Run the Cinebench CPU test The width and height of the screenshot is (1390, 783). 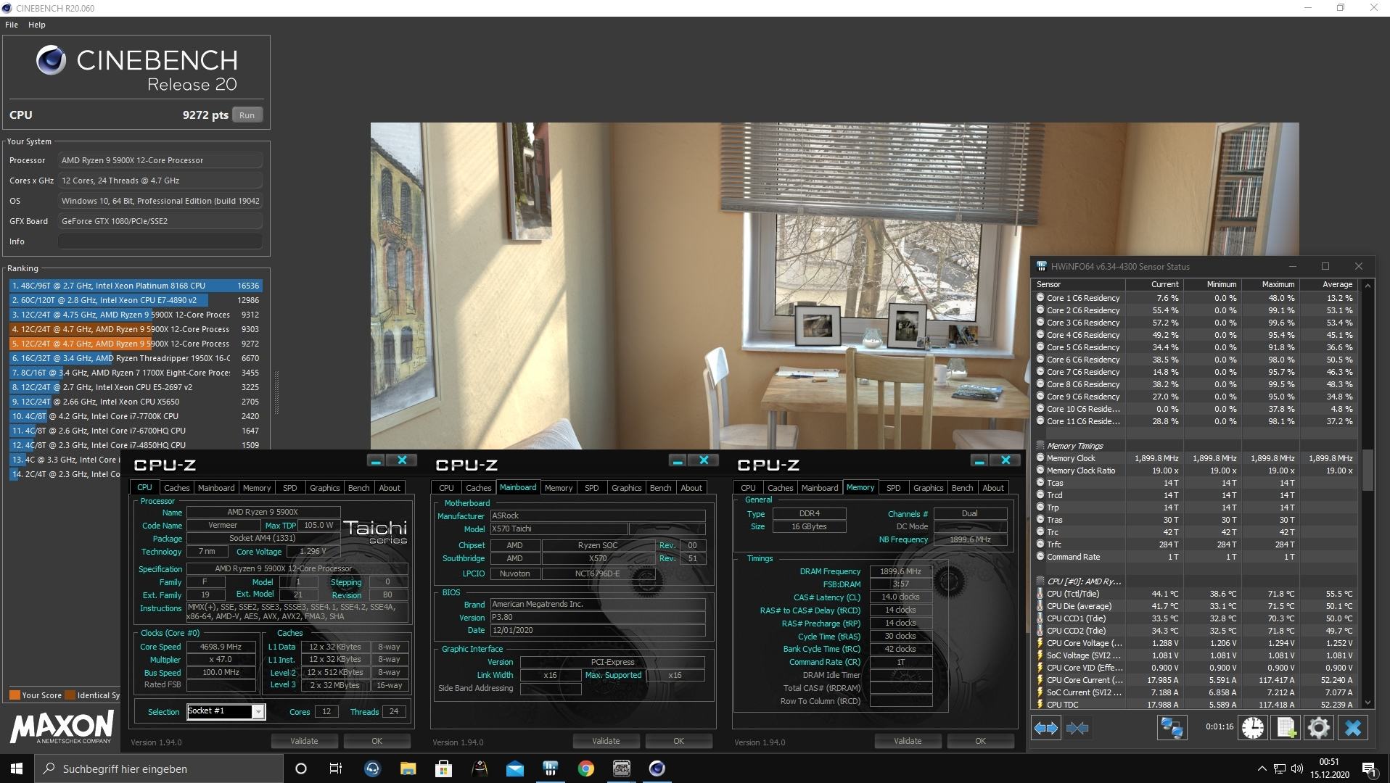[247, 115]
